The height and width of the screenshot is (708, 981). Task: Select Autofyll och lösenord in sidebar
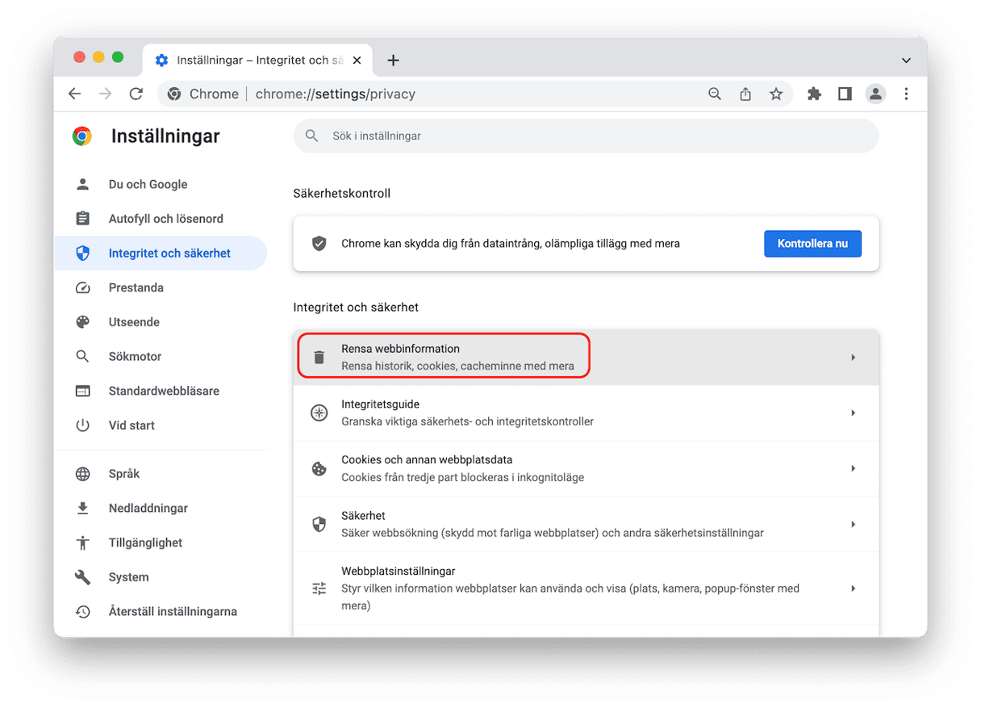click(x=165, y=219)
